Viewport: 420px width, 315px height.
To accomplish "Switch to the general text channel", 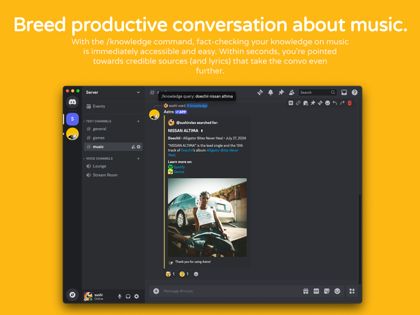I will click(99, 129).
